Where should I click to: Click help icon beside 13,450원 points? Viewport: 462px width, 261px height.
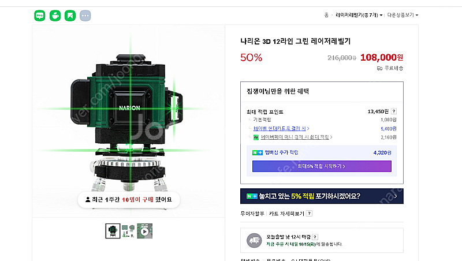[394, 111]
